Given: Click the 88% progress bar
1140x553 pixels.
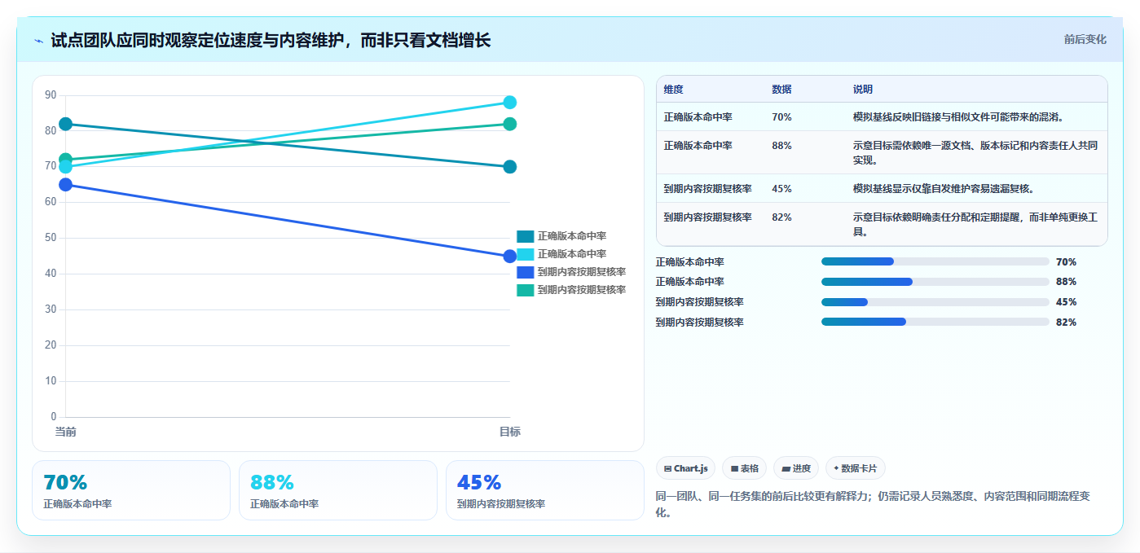Looking at the screenshot, I should [935, 282].
